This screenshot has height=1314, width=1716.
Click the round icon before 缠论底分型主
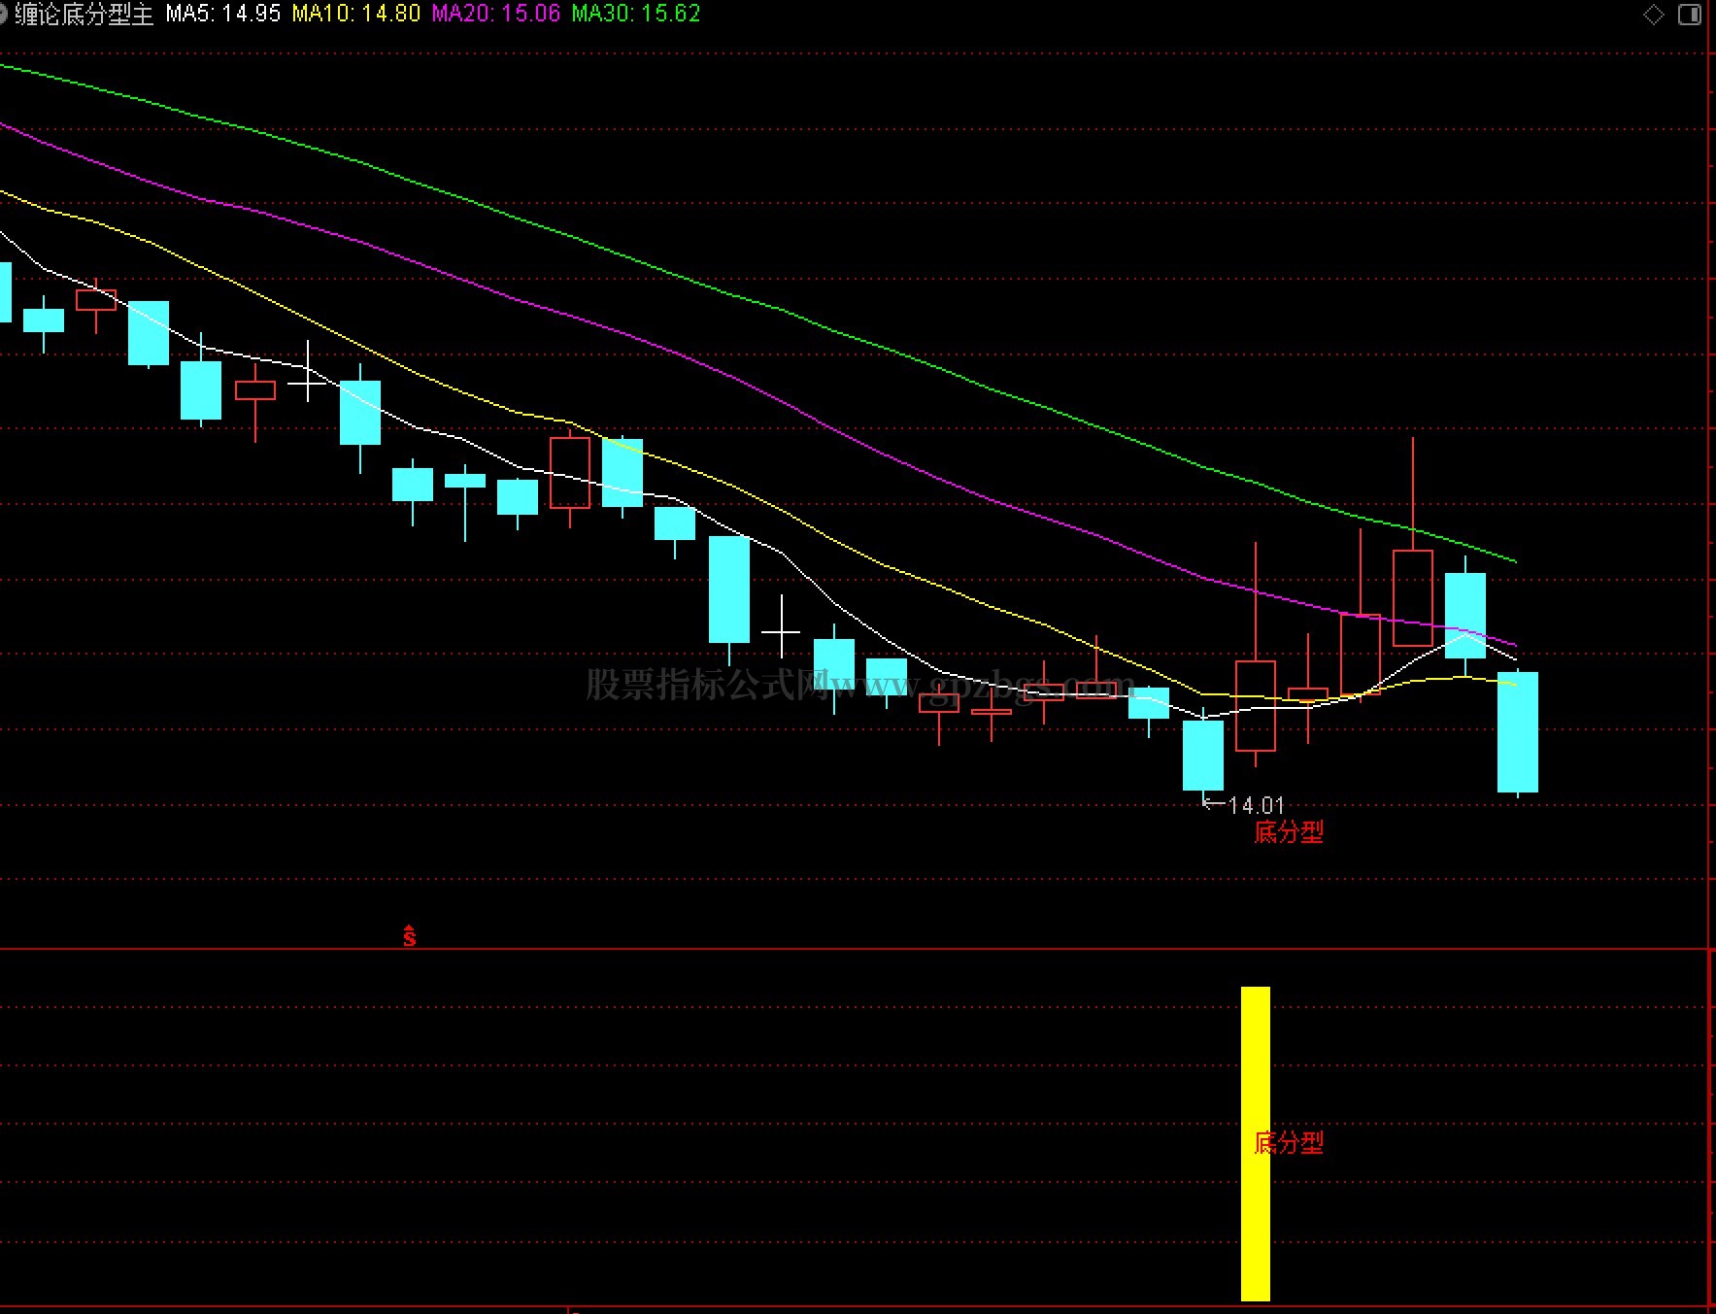click(x=2, y=14)
